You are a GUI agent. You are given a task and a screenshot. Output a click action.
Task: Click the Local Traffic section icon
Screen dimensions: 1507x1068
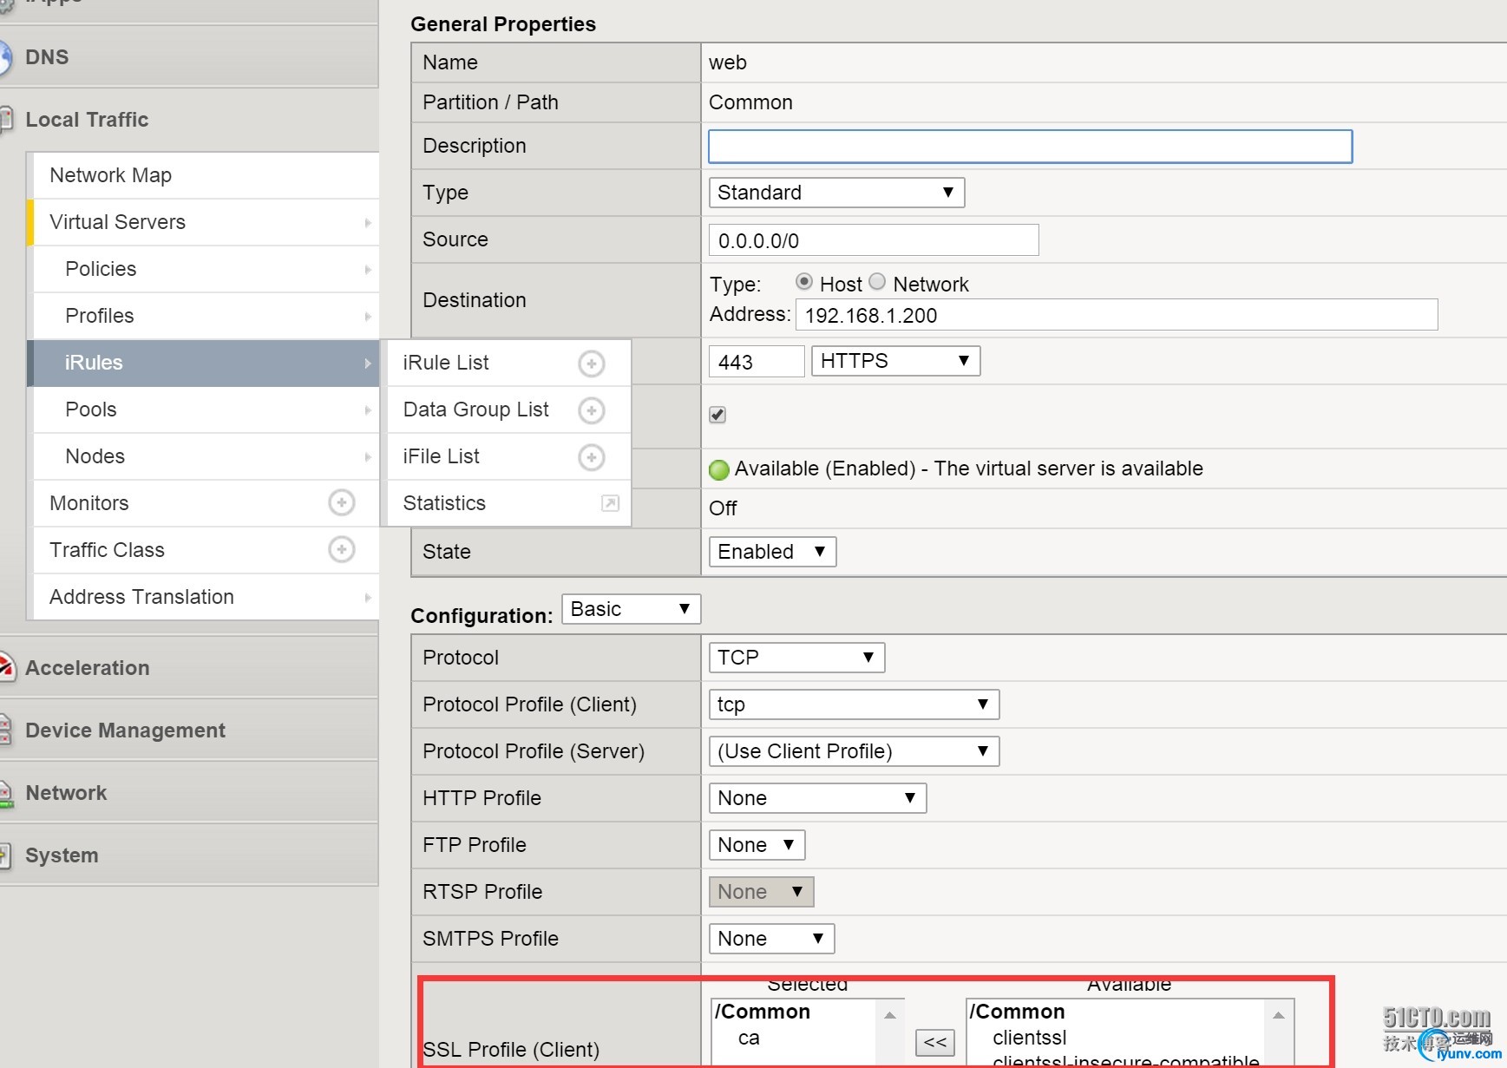tap(6, 120)
